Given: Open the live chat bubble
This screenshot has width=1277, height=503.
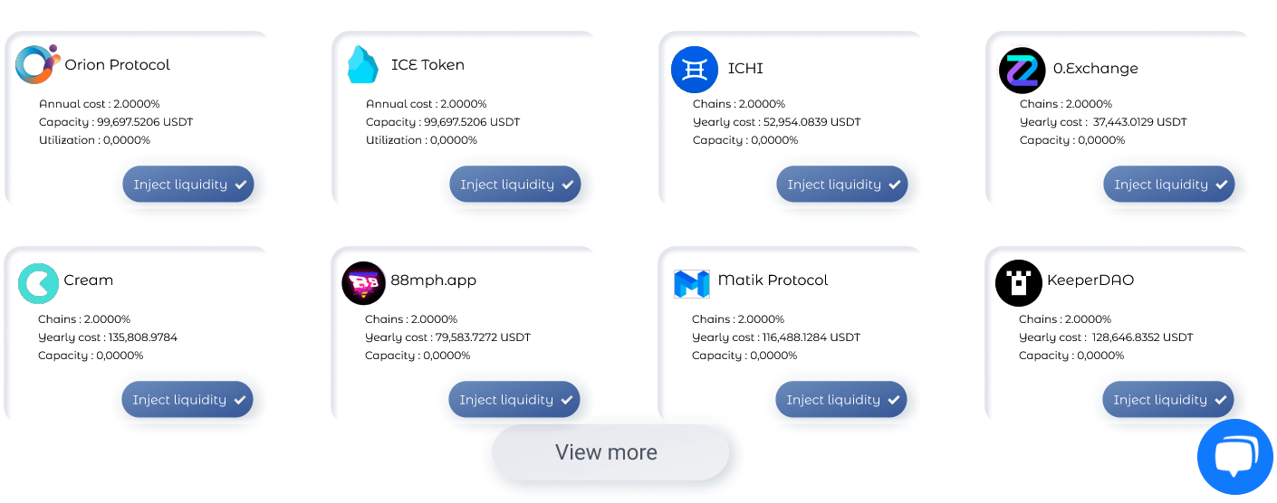Looking at the screenshot, I should click(1235, 457).
